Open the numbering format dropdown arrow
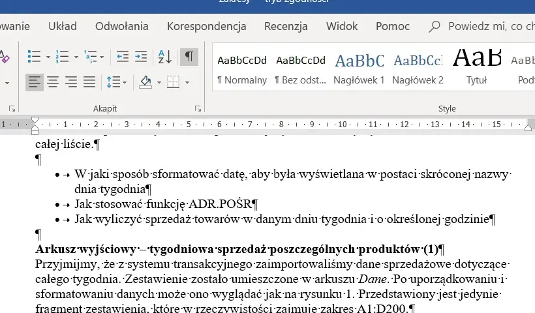Screen dimensions: 535x313 (x=76, y=57)
